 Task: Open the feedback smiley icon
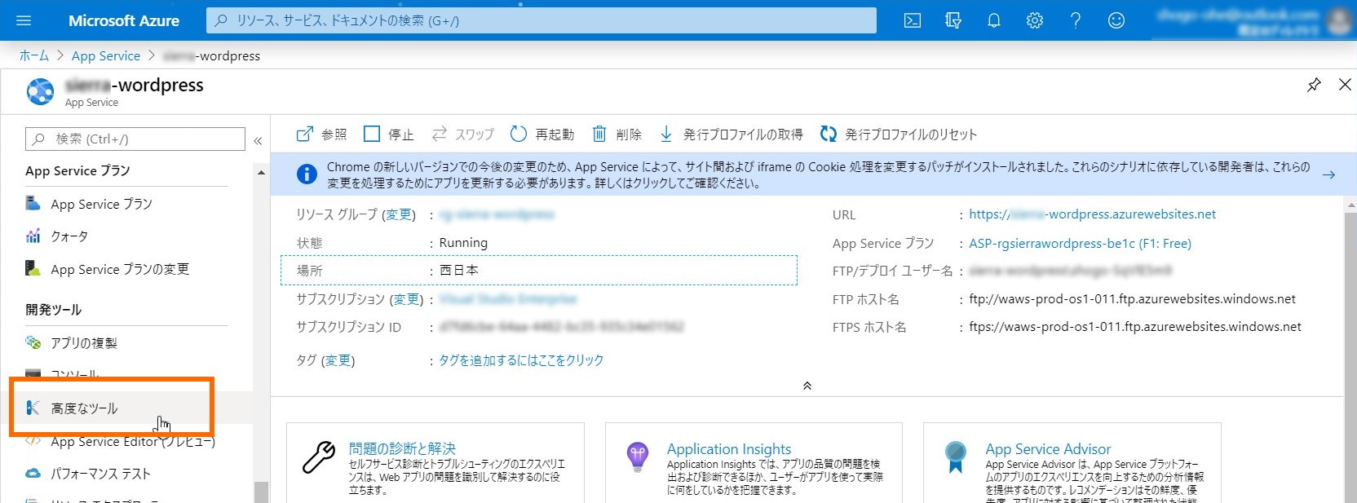coord(1116,20)
